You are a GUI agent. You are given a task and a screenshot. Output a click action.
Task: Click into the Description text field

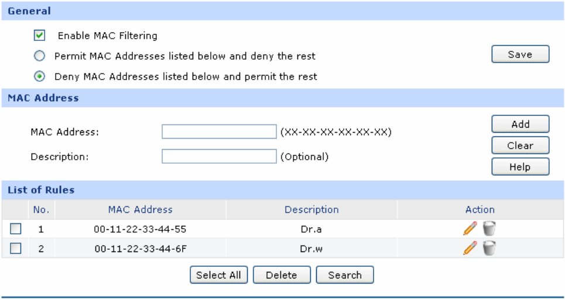click(218, 157)
